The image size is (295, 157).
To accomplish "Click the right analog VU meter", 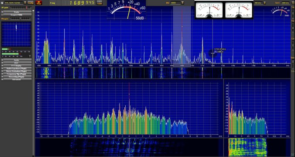I will click(239, 10).
